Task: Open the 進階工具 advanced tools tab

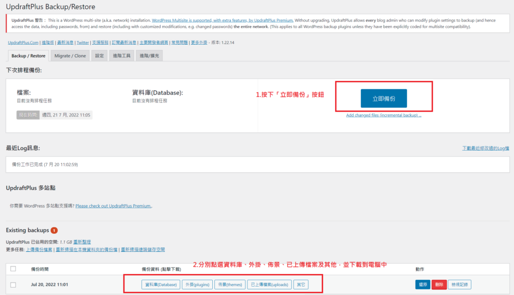Action: pyautogui.click(x=121, y=56)
